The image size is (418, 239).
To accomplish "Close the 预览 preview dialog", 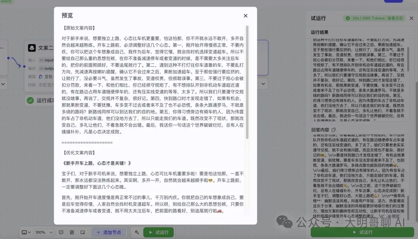I will click(x=245, y=16).
